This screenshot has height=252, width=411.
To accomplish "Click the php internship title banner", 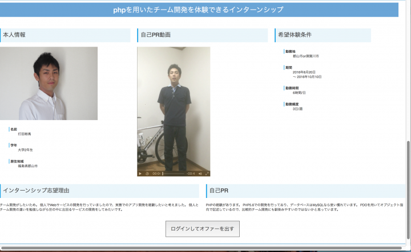I will pos(198,10).
